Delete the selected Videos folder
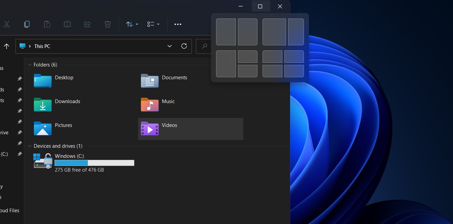453x224 pixels. click(x=107, y=24)
